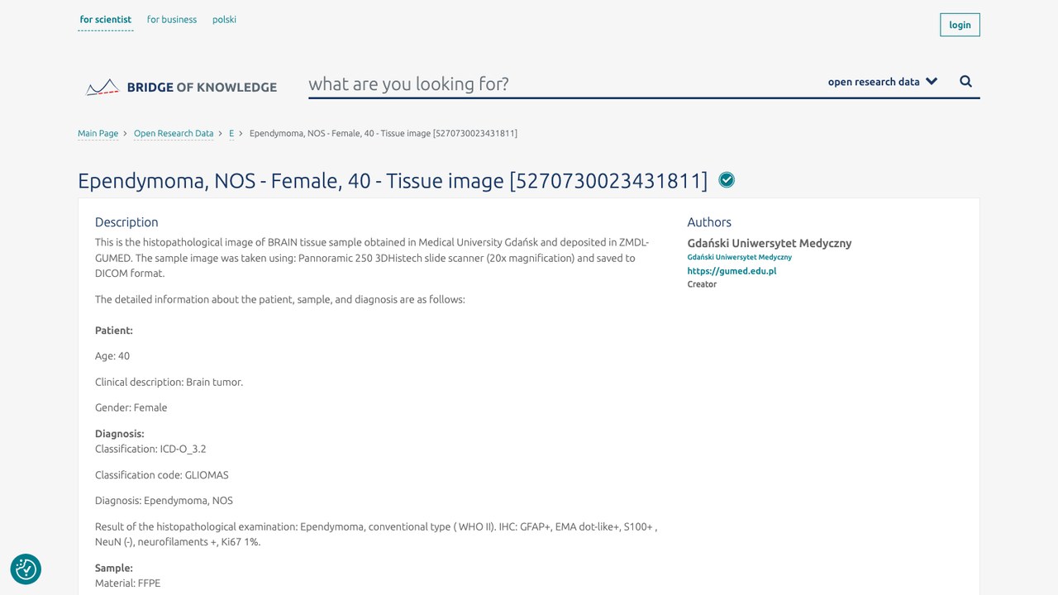Click 'Classification code: GLIOMAS' text

coord(162,475)
